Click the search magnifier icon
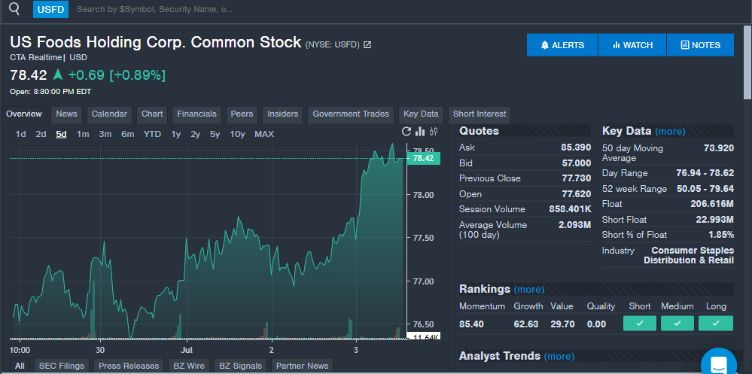The image size is (752, 374). [x=15, y=8]
